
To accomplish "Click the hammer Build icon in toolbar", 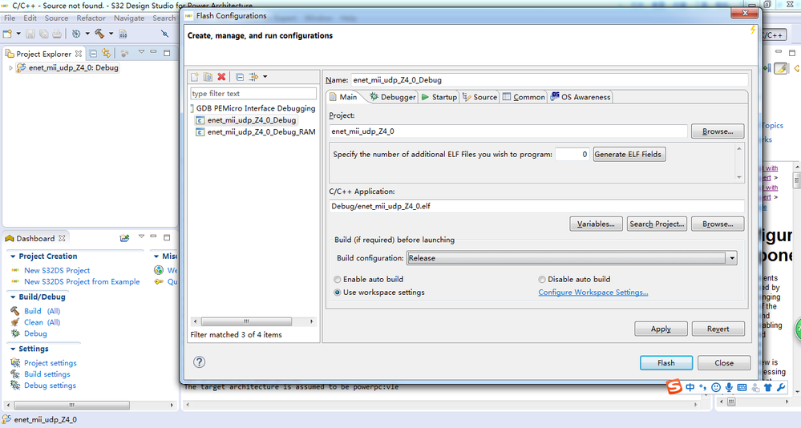I will [x=99, y=34].
